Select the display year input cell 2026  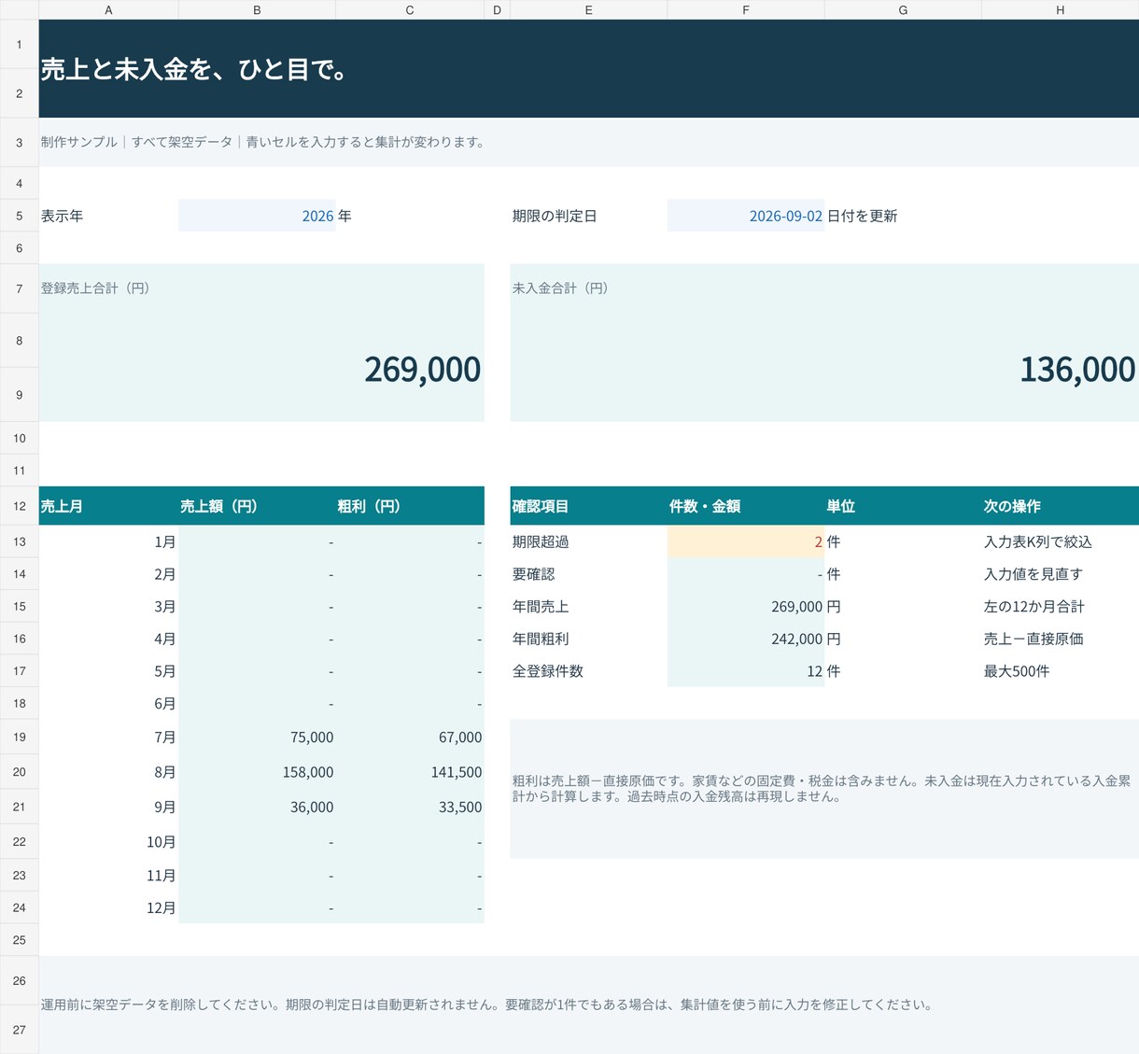click(x=257, y=216)
